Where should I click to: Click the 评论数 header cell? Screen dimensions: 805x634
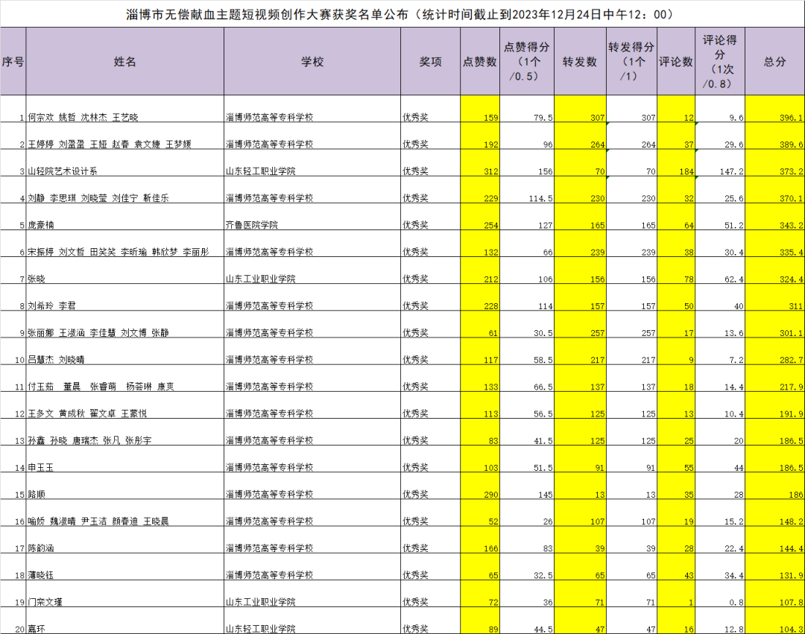tap(676, 62)
